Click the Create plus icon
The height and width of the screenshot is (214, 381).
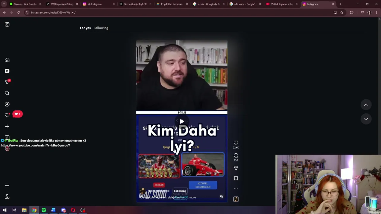coord(7,126)
